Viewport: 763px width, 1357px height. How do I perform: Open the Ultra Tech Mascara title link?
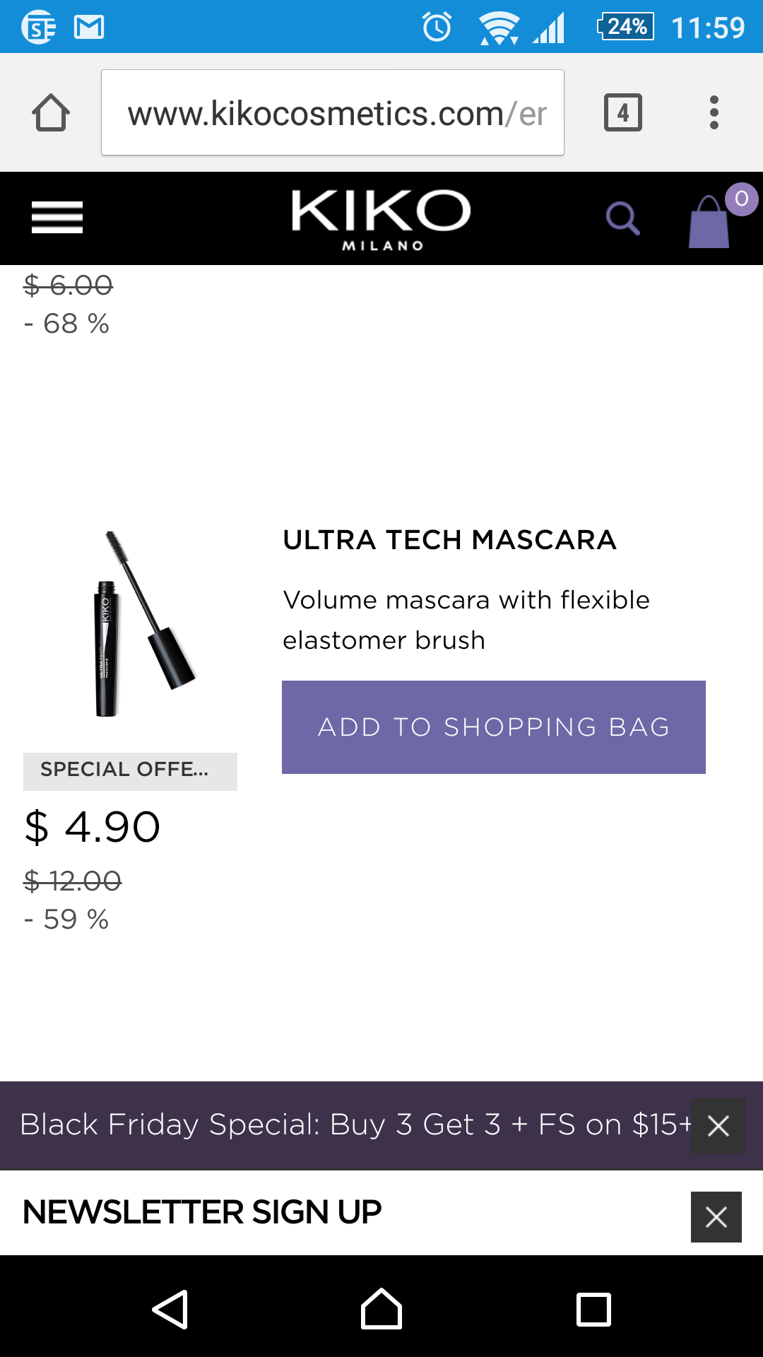tap(449, 540)
